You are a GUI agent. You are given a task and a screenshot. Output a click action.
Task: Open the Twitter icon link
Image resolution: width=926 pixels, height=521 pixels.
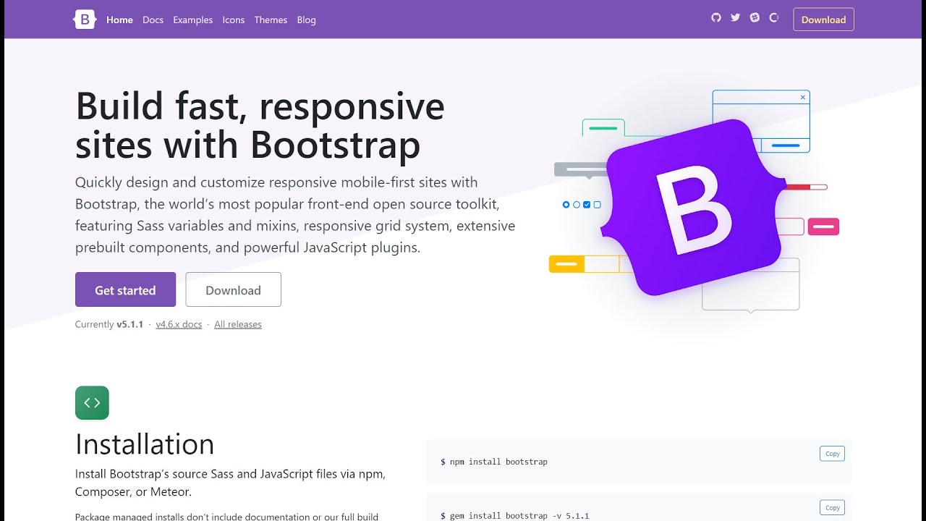pos(735,17)
